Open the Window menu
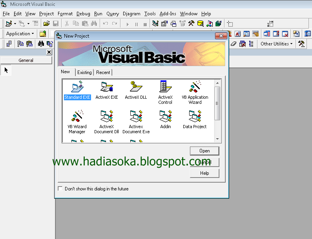Viewport: 312px width, 239px height. 188,14
